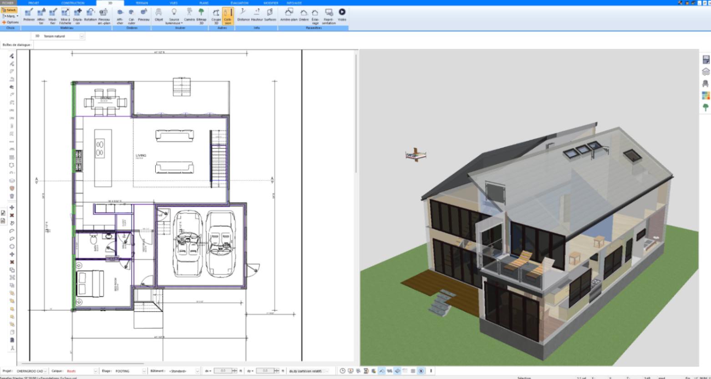
Task: Click Afficher in the Ombres group
Action: (120, 15)
